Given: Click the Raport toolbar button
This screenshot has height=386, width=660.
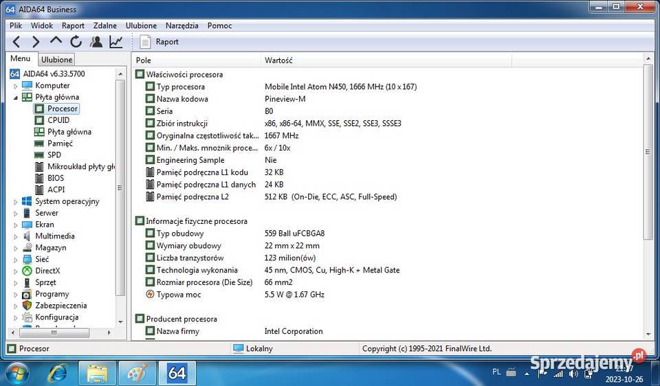Looking at the screenshot, I should pos(159,42).
